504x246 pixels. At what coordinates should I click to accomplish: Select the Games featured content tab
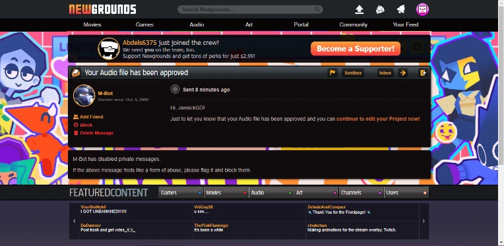tap(181, 193)
